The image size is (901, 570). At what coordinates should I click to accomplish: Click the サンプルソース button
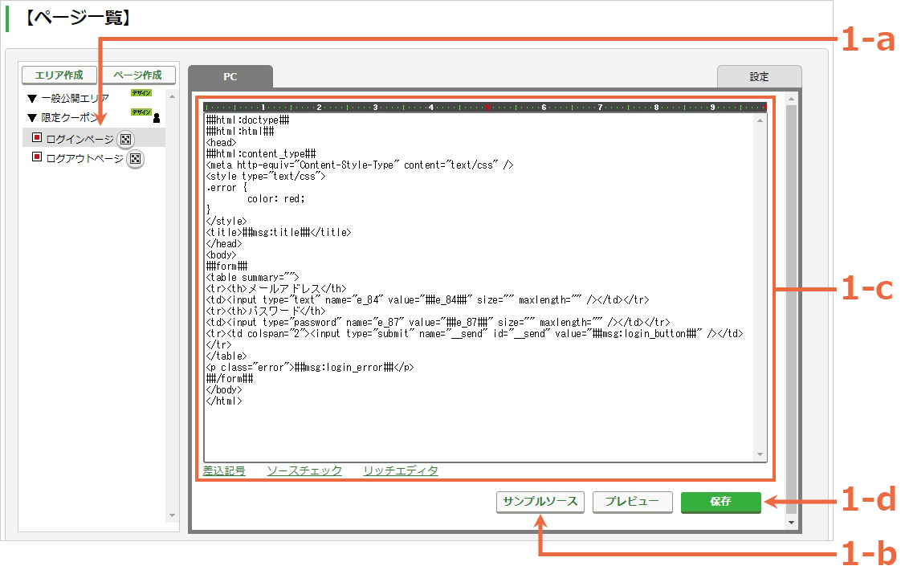click(x=540, y=502)
